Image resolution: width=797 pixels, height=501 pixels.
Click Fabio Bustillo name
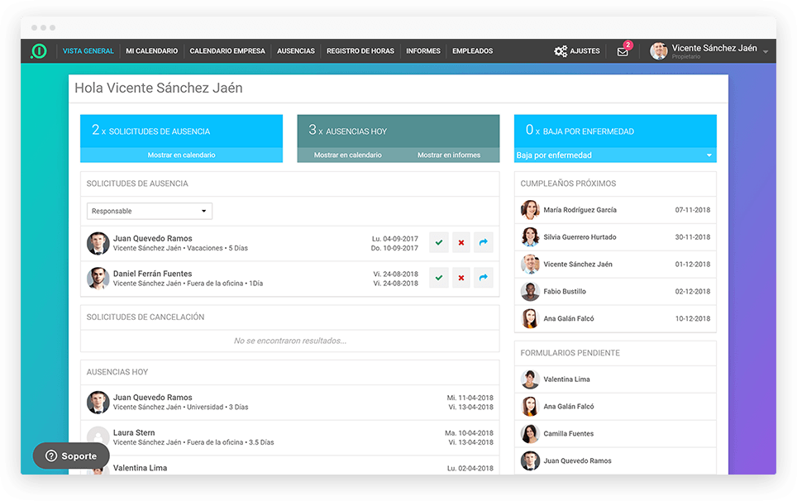[x=565, y=291]
